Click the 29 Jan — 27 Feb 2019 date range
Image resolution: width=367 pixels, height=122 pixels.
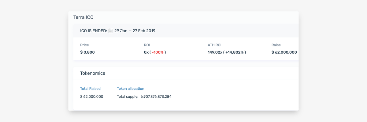[x=135, y=31]
